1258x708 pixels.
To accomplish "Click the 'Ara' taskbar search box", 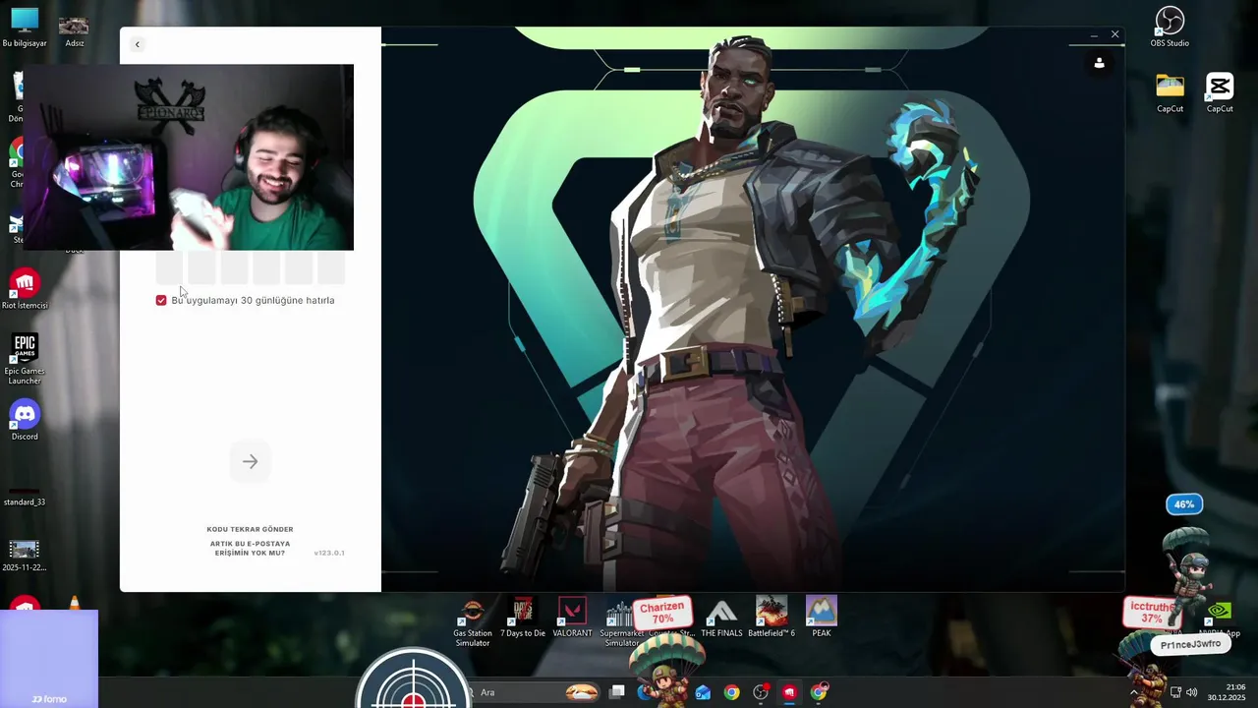I will 536,692.
